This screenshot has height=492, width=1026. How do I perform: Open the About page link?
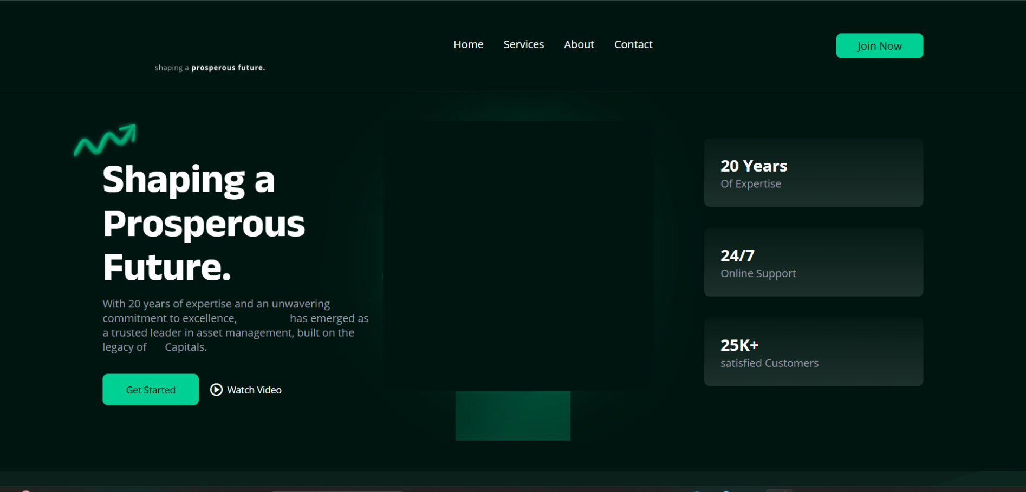pyautogui.click(x=579, y=44)
